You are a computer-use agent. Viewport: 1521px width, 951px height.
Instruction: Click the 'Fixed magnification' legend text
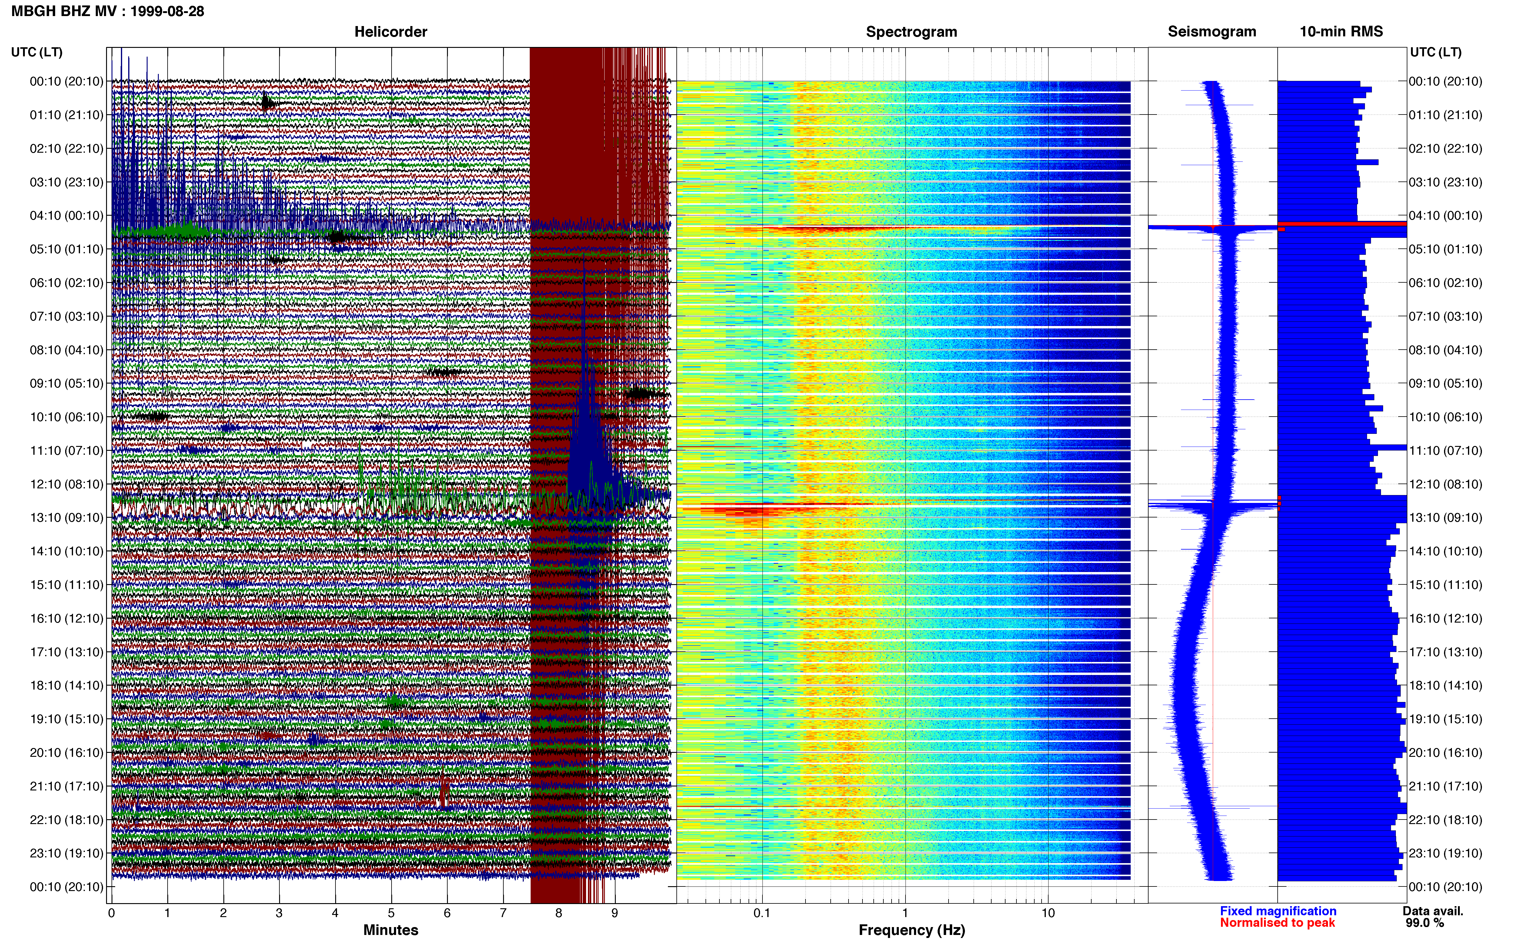pos(1278,911)
